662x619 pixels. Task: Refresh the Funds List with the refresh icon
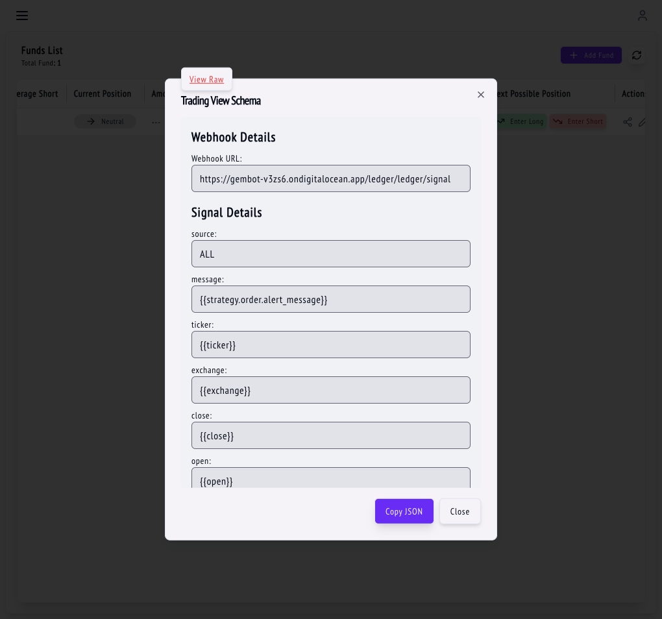coord(637,55)
